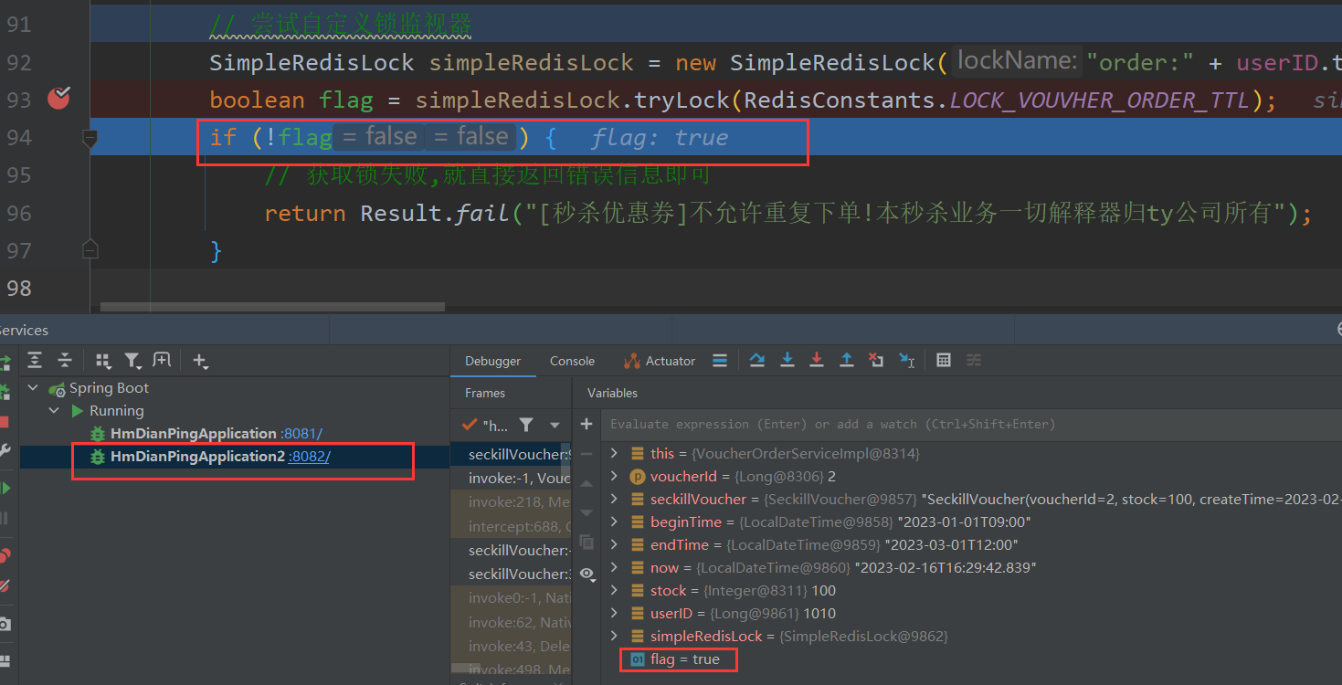
Task: Click the Step Into debug icon
Action: tap(787, 360)
